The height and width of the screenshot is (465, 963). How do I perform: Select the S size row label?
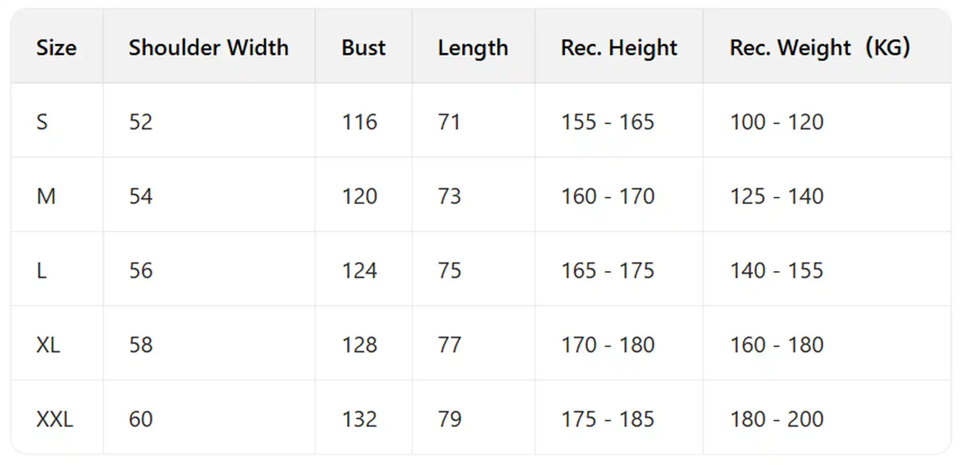pyautogui.click(x=42, y=122)
